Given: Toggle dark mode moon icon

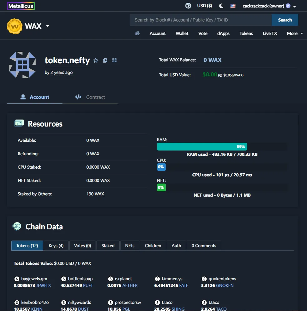Looking at the screenshot, I should (x=221, y=6).
